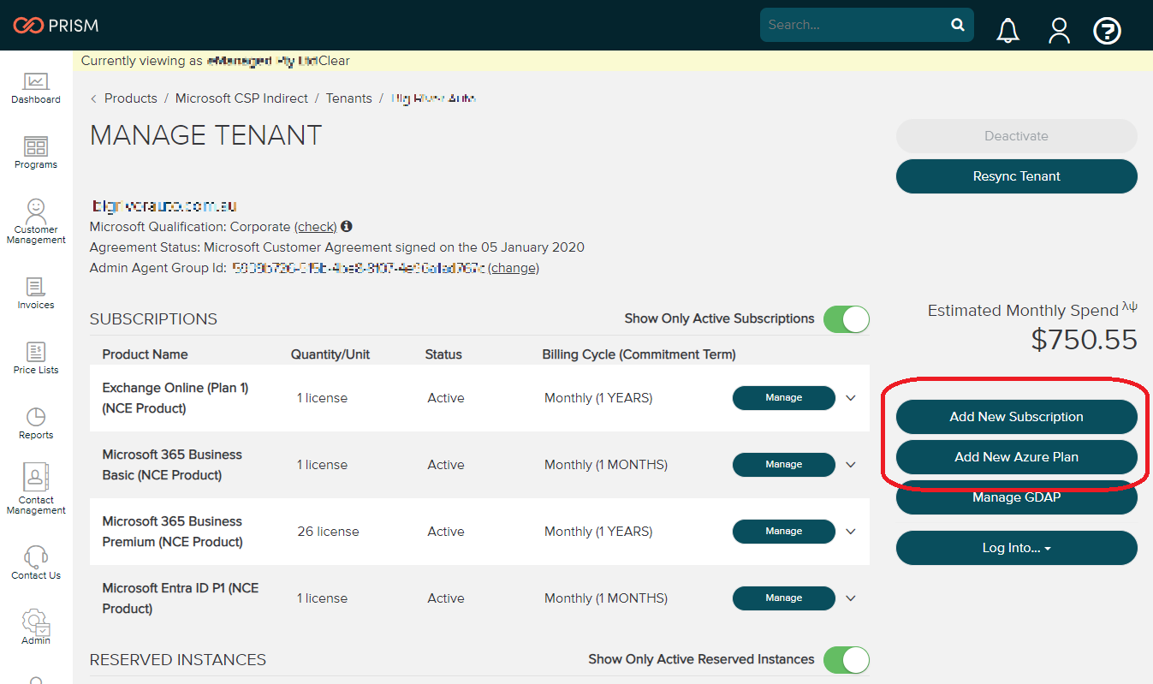
Task: Click the Admin Agent Group change link
Action: pos(514,268)
